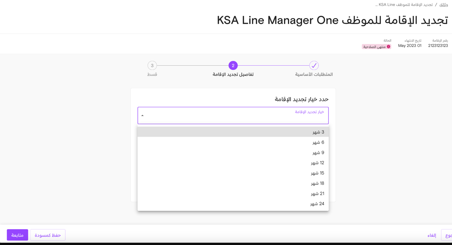Click the completed step checkmark icon
This screenshot has height=245, width=452.
(x=314, y=65)
